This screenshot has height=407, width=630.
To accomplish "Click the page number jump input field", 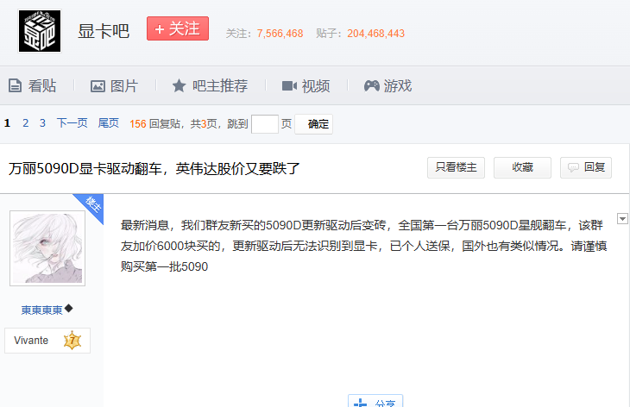I will tap(264, 124).
